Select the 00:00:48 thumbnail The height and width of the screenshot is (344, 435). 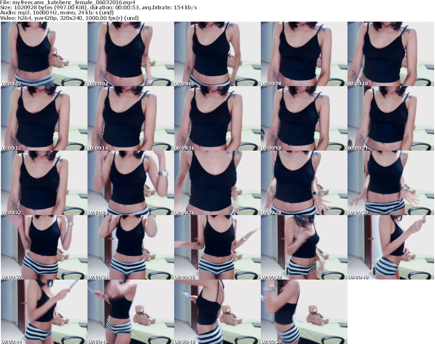217,312
